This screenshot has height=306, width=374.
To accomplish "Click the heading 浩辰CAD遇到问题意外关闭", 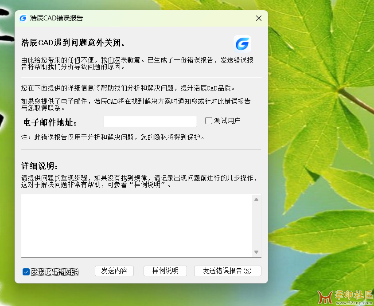I will 73,43.
